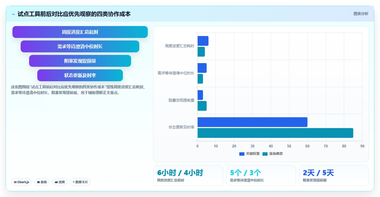Image resolution: width=380 pixels, height=197 pixels.
Task: Click the title 试点工具前后对比应优先观察的四类协作成本
Action: point(74,14)
